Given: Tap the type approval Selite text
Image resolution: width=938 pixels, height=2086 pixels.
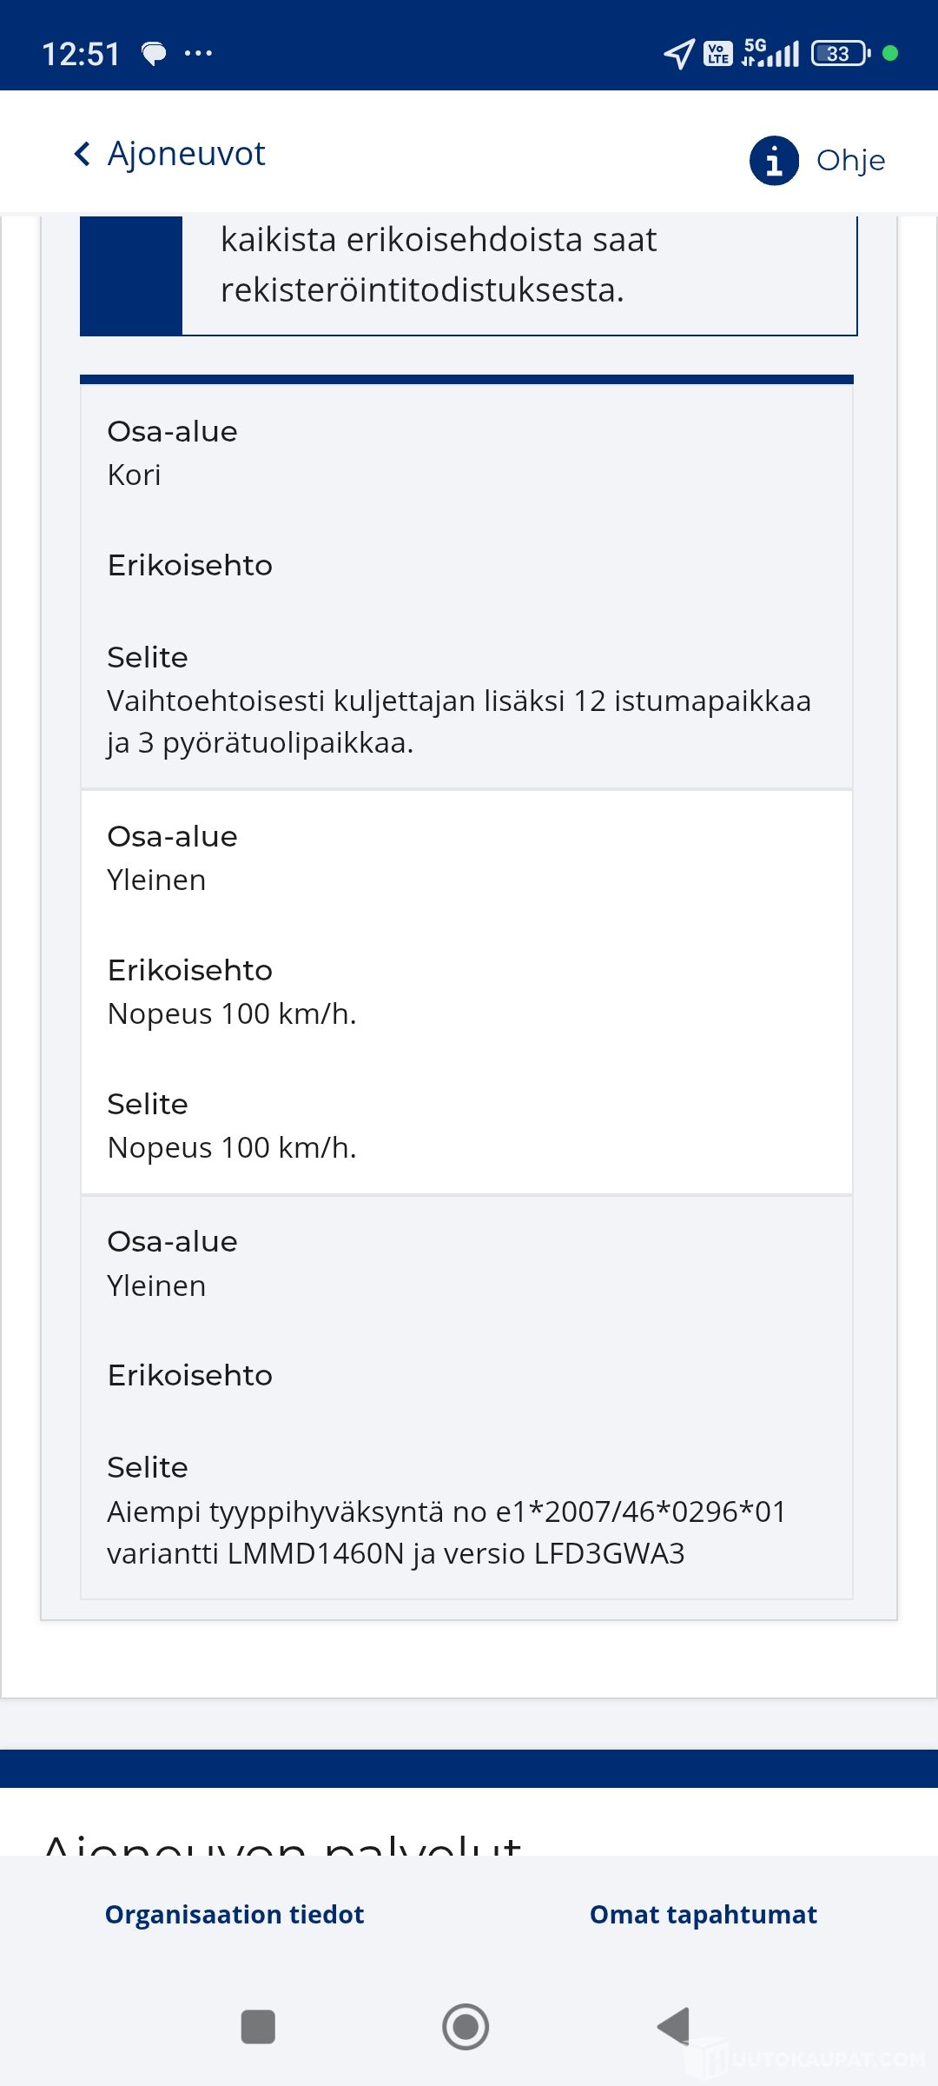Looking at the screenshot, I should (x=446, y=1532).
